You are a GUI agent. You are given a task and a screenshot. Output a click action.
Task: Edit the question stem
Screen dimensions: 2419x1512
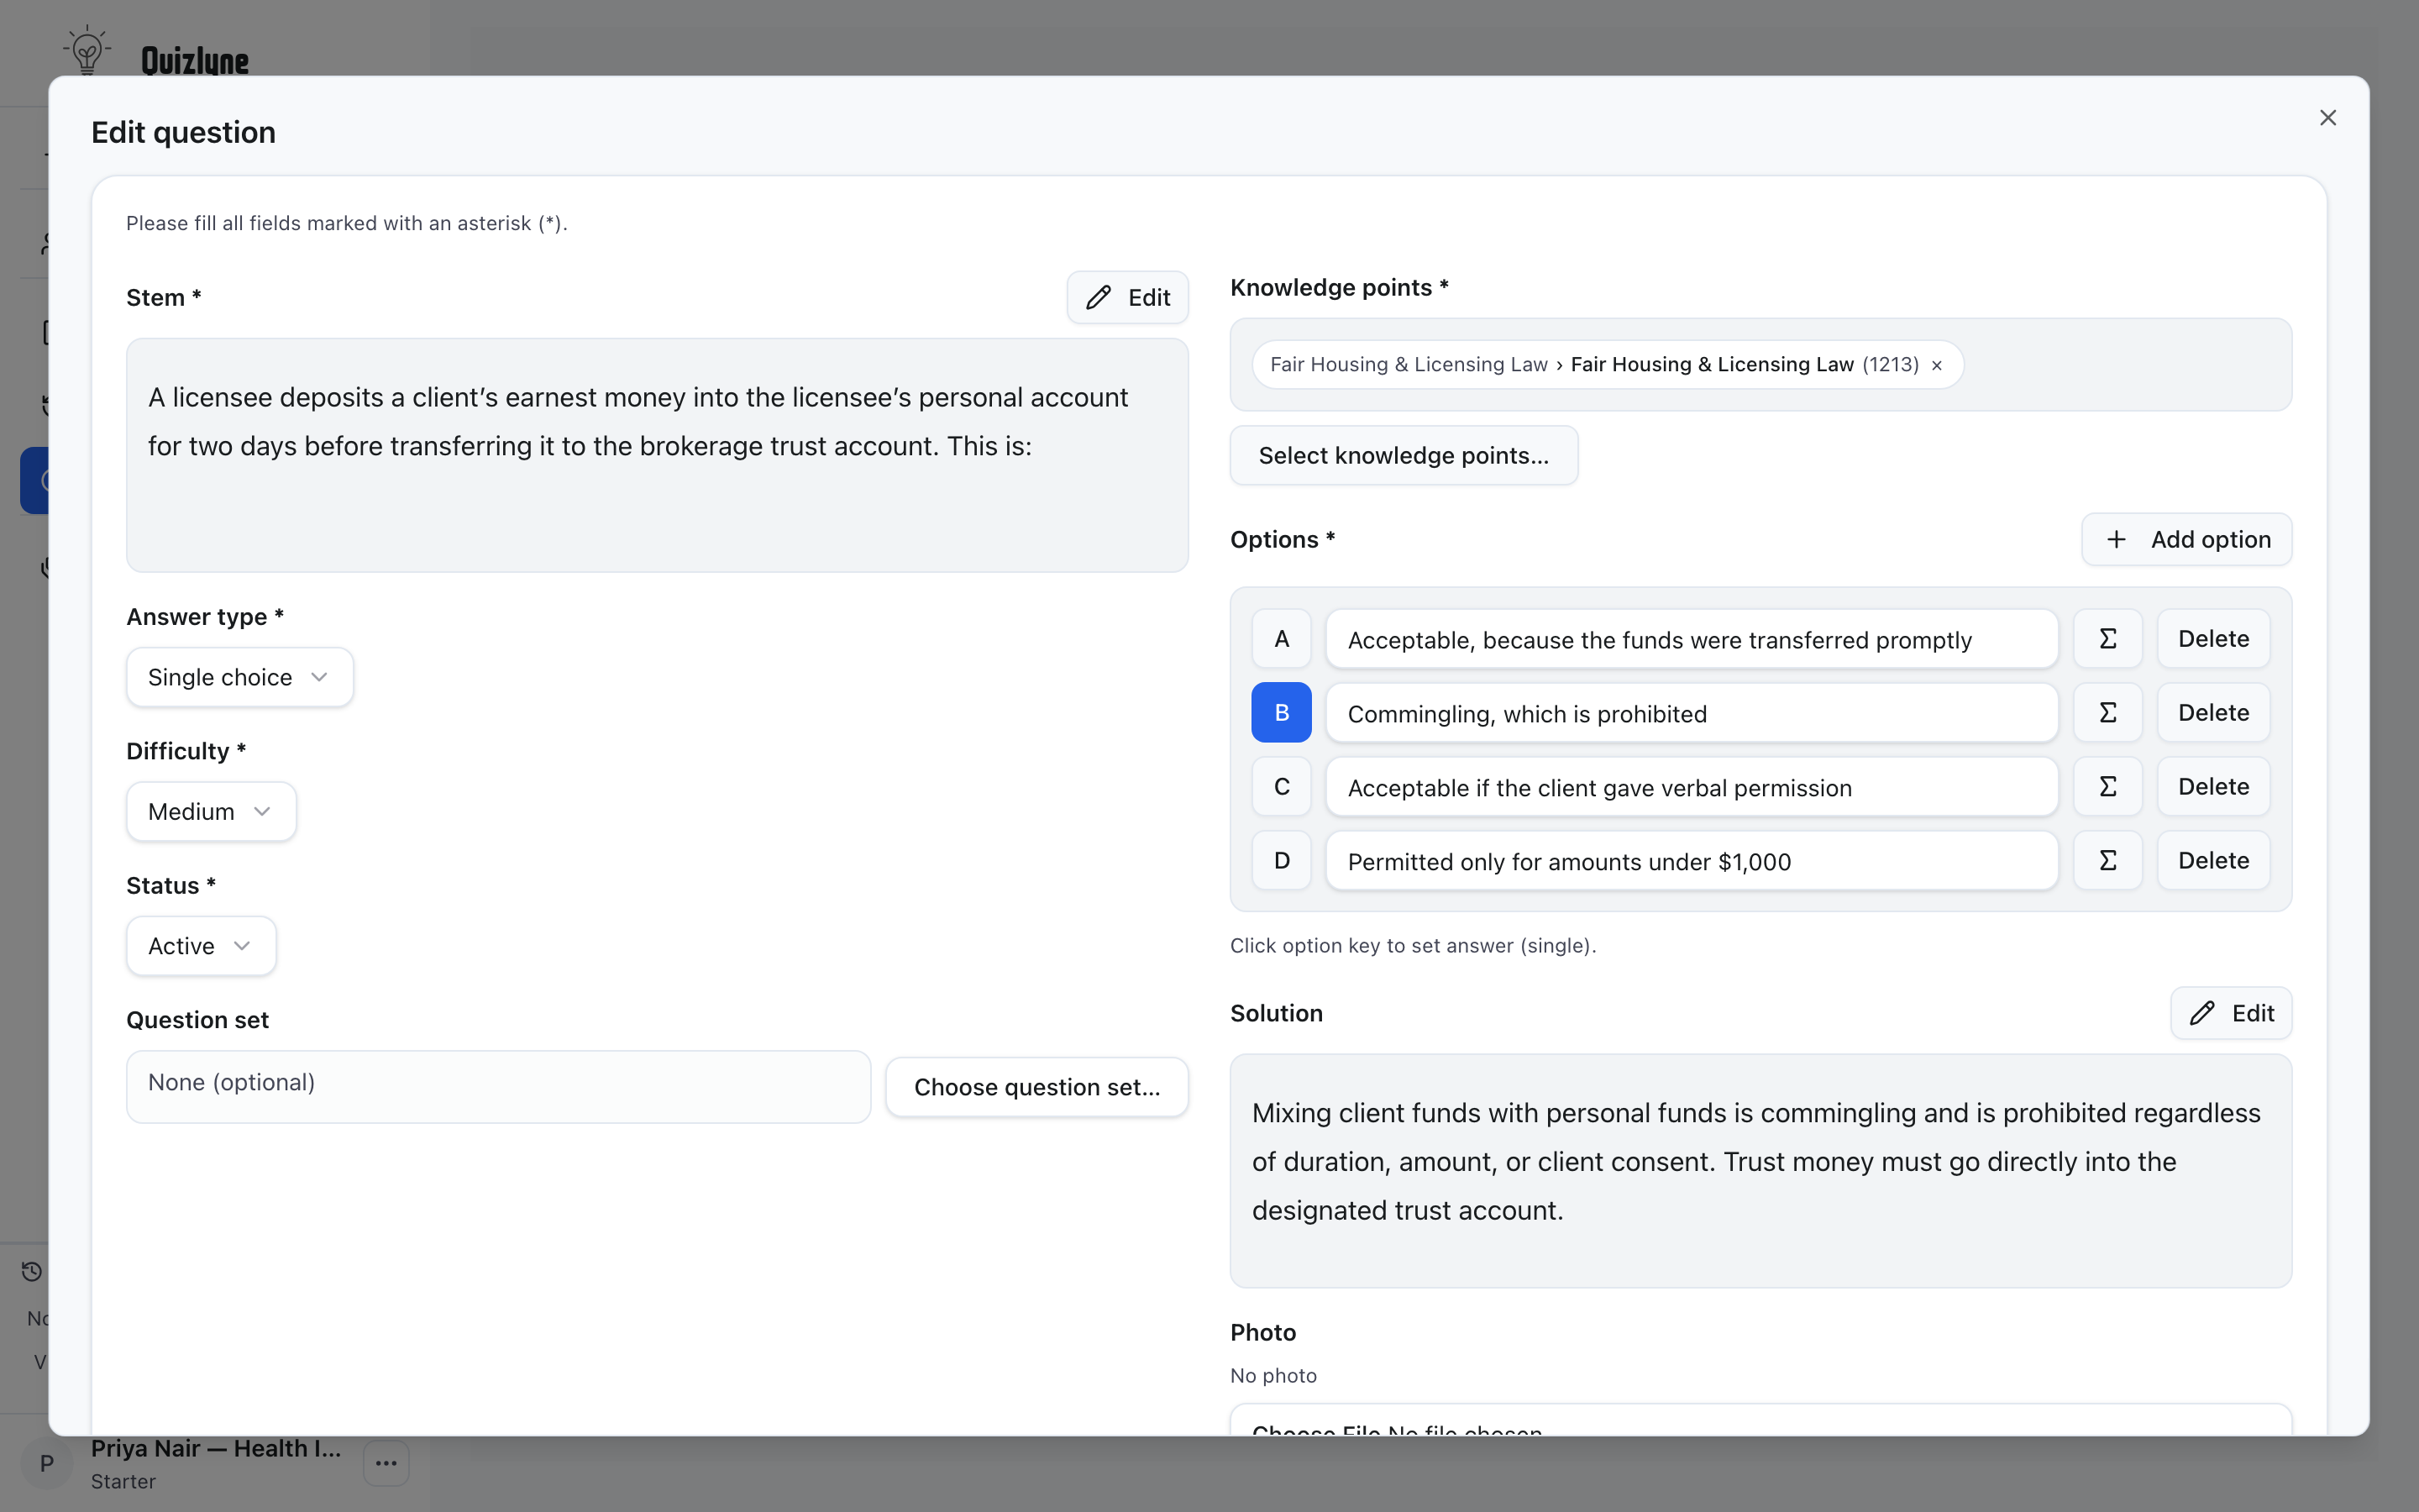coord(1126,297)
